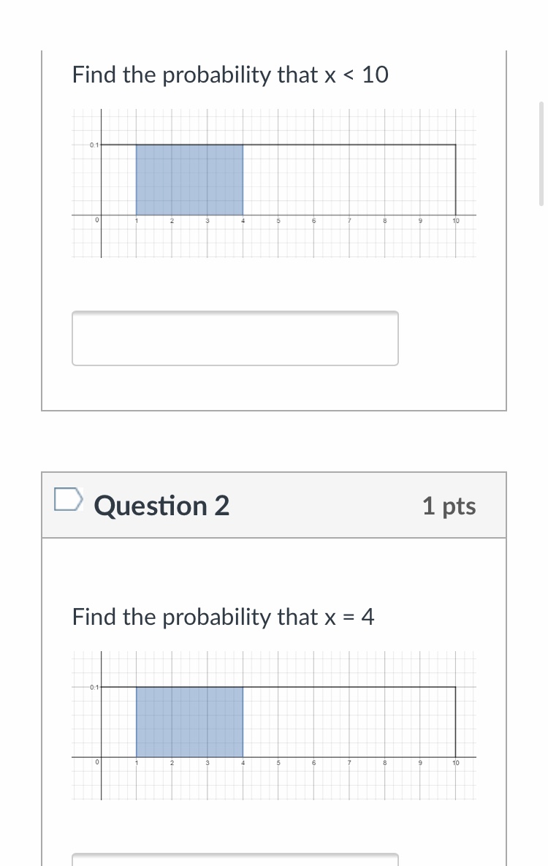Select the Question 2 heading

click(x=161, y=506)
